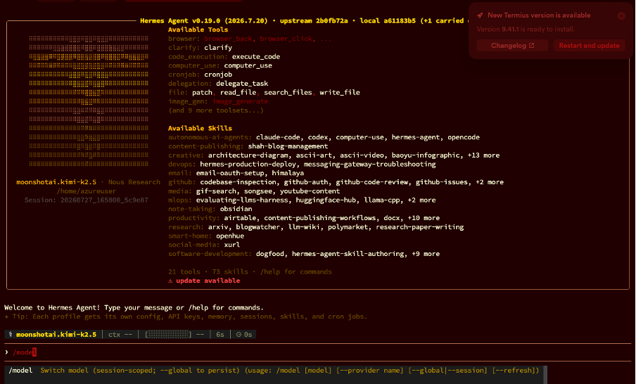Click the '/home/azureuser' path text
Viewport: 636px width, 384px height.
[86, 191]
